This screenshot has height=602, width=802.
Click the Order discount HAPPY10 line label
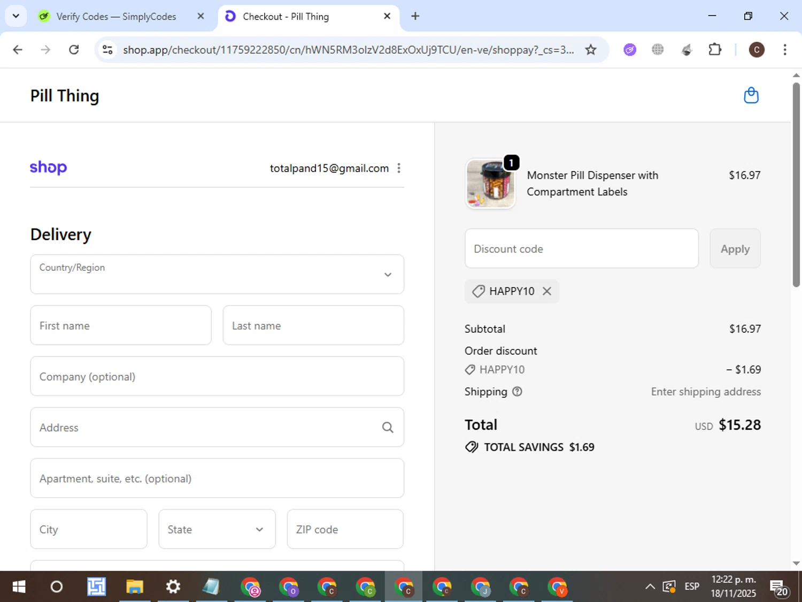502,370
